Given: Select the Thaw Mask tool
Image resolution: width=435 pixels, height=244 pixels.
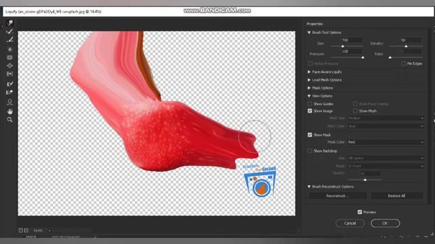Looking at the screenshot, I should pyautogui.click(x=10, y=92).
